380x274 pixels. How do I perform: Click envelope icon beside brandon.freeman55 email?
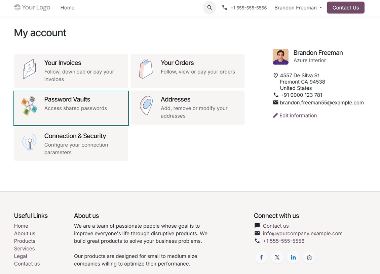click(275, 102)
